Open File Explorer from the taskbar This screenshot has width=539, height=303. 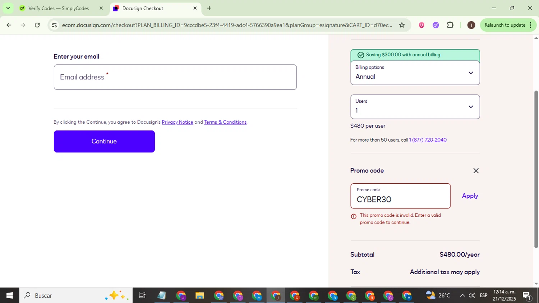(x=199, y=295)
